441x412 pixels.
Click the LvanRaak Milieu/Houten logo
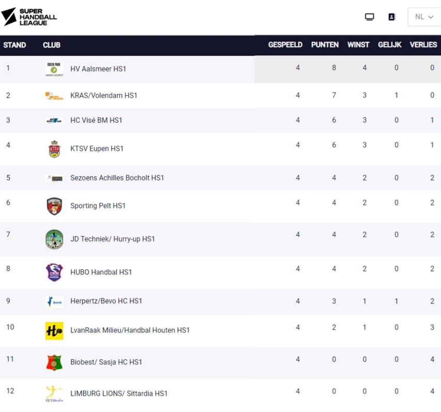coord(54,330)
